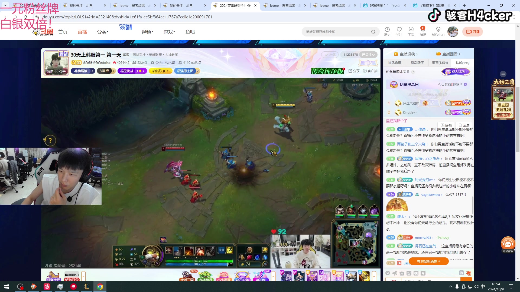Viewport: 520px width, 292px height.
Task: Toggle the 中 input method indicator
Action: [483, 287]
